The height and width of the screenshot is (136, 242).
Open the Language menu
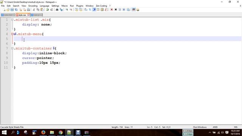pyautogui.click(x=45, y=6)
